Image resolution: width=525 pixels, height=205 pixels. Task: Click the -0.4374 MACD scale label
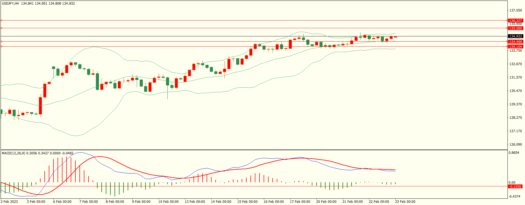point(514,196)
